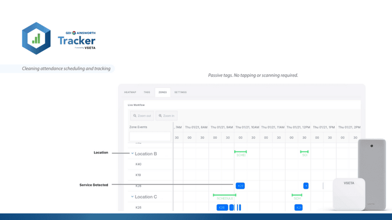The height and width of the screenshot is (220, 392).
Task: Select zone K19 under Location B
Action: coord(138,175)
